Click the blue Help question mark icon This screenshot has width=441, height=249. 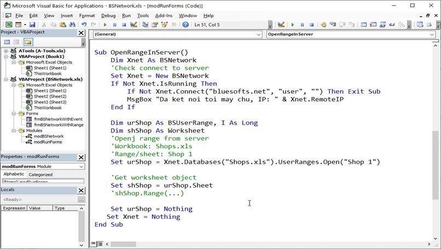pos(185,25)
